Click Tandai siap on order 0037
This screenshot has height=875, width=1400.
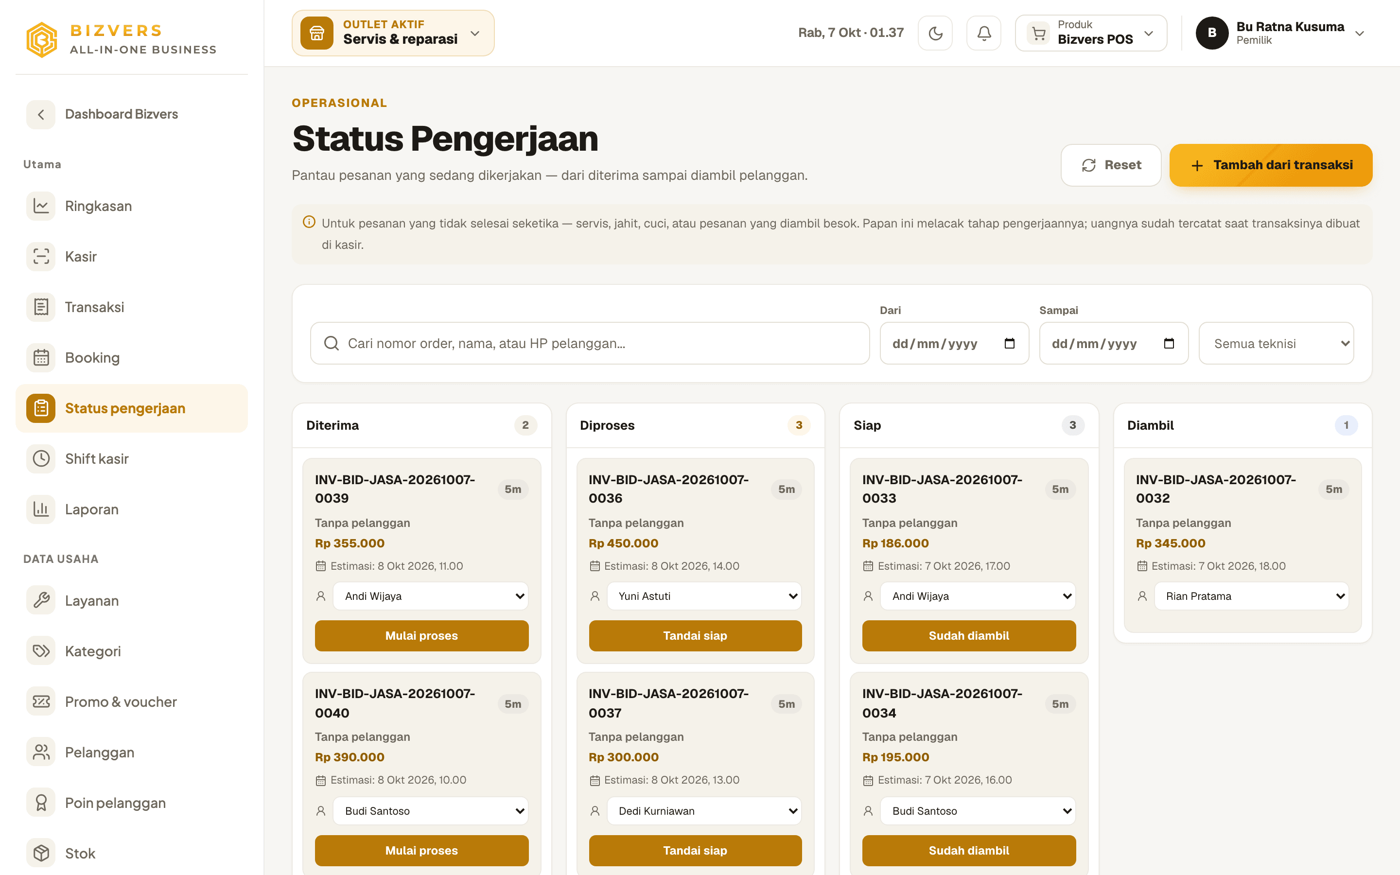pos(695,850)
